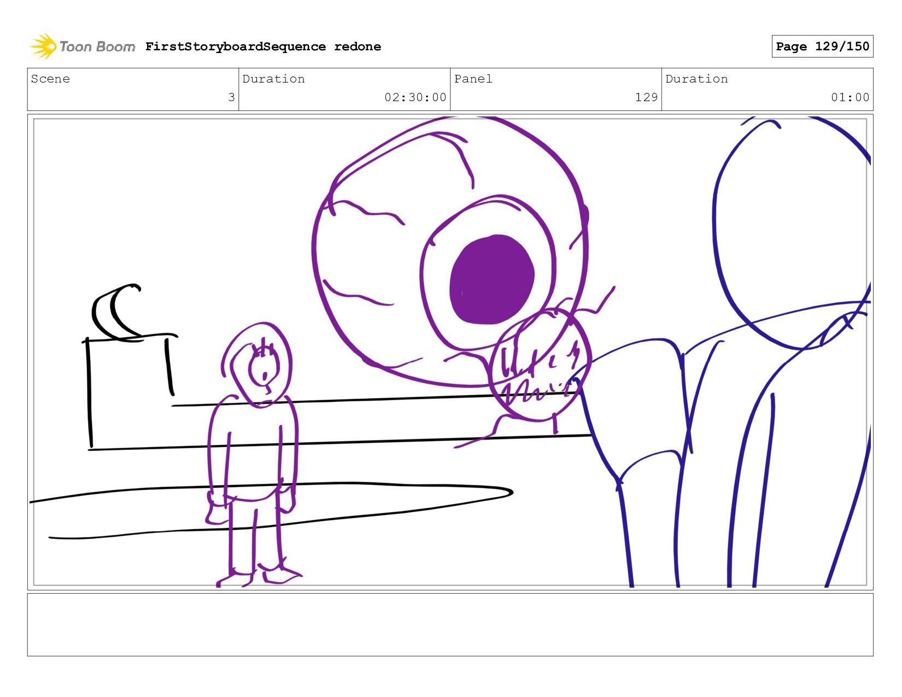Click panel number '129'
The image size is (902, 697).
646,97
